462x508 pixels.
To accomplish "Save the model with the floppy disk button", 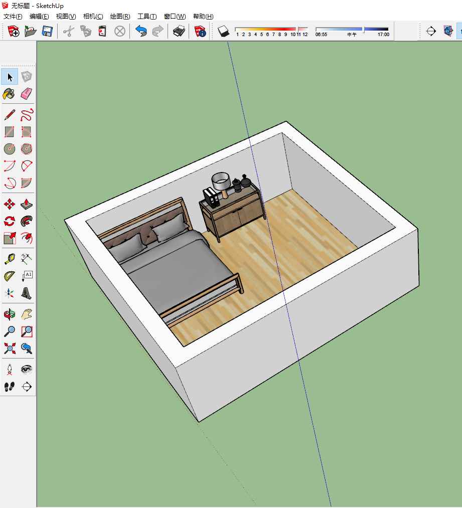I will coord(47,32).
